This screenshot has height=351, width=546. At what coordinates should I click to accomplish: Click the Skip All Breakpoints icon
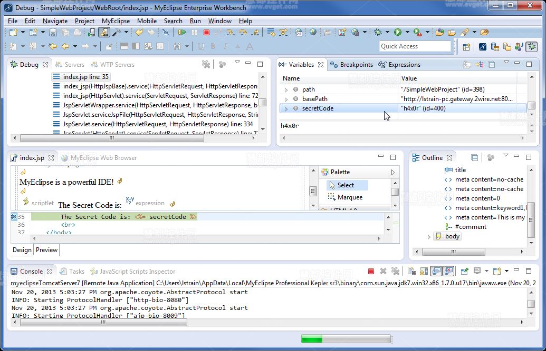point(166,32)
